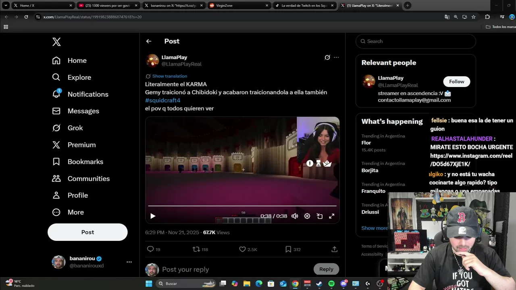Open File Explorer from taskbar
This screenshot has height=290, width=516.
pos(247,284)
